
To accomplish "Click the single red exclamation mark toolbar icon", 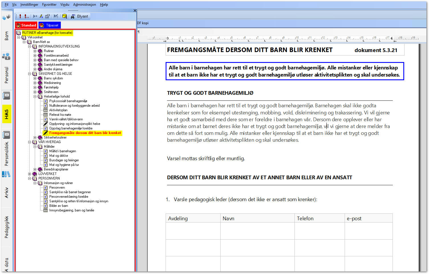I will click(20, 16).
